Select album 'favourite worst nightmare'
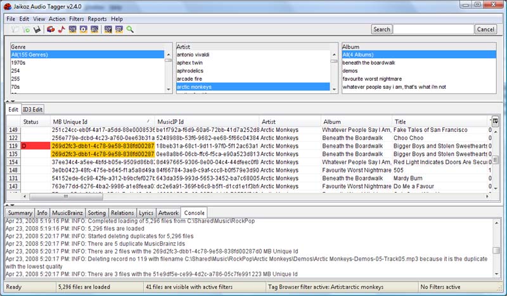507x296 pixels. click(419, 79)
